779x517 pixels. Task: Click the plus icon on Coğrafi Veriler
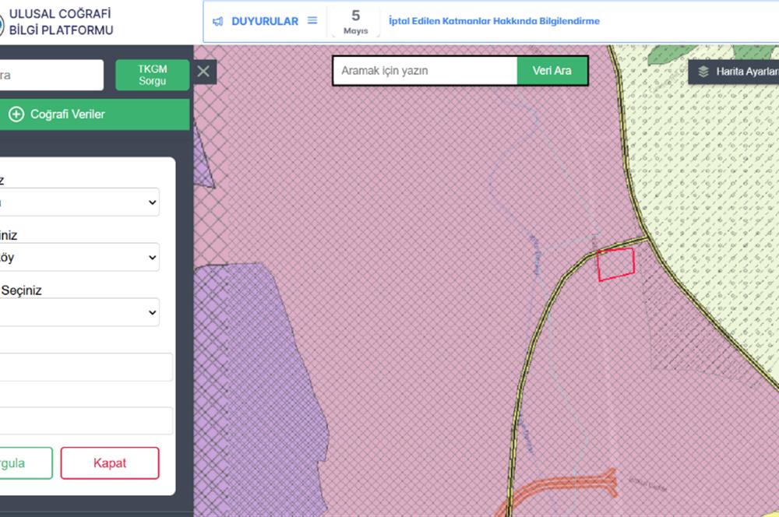point(16,114)
